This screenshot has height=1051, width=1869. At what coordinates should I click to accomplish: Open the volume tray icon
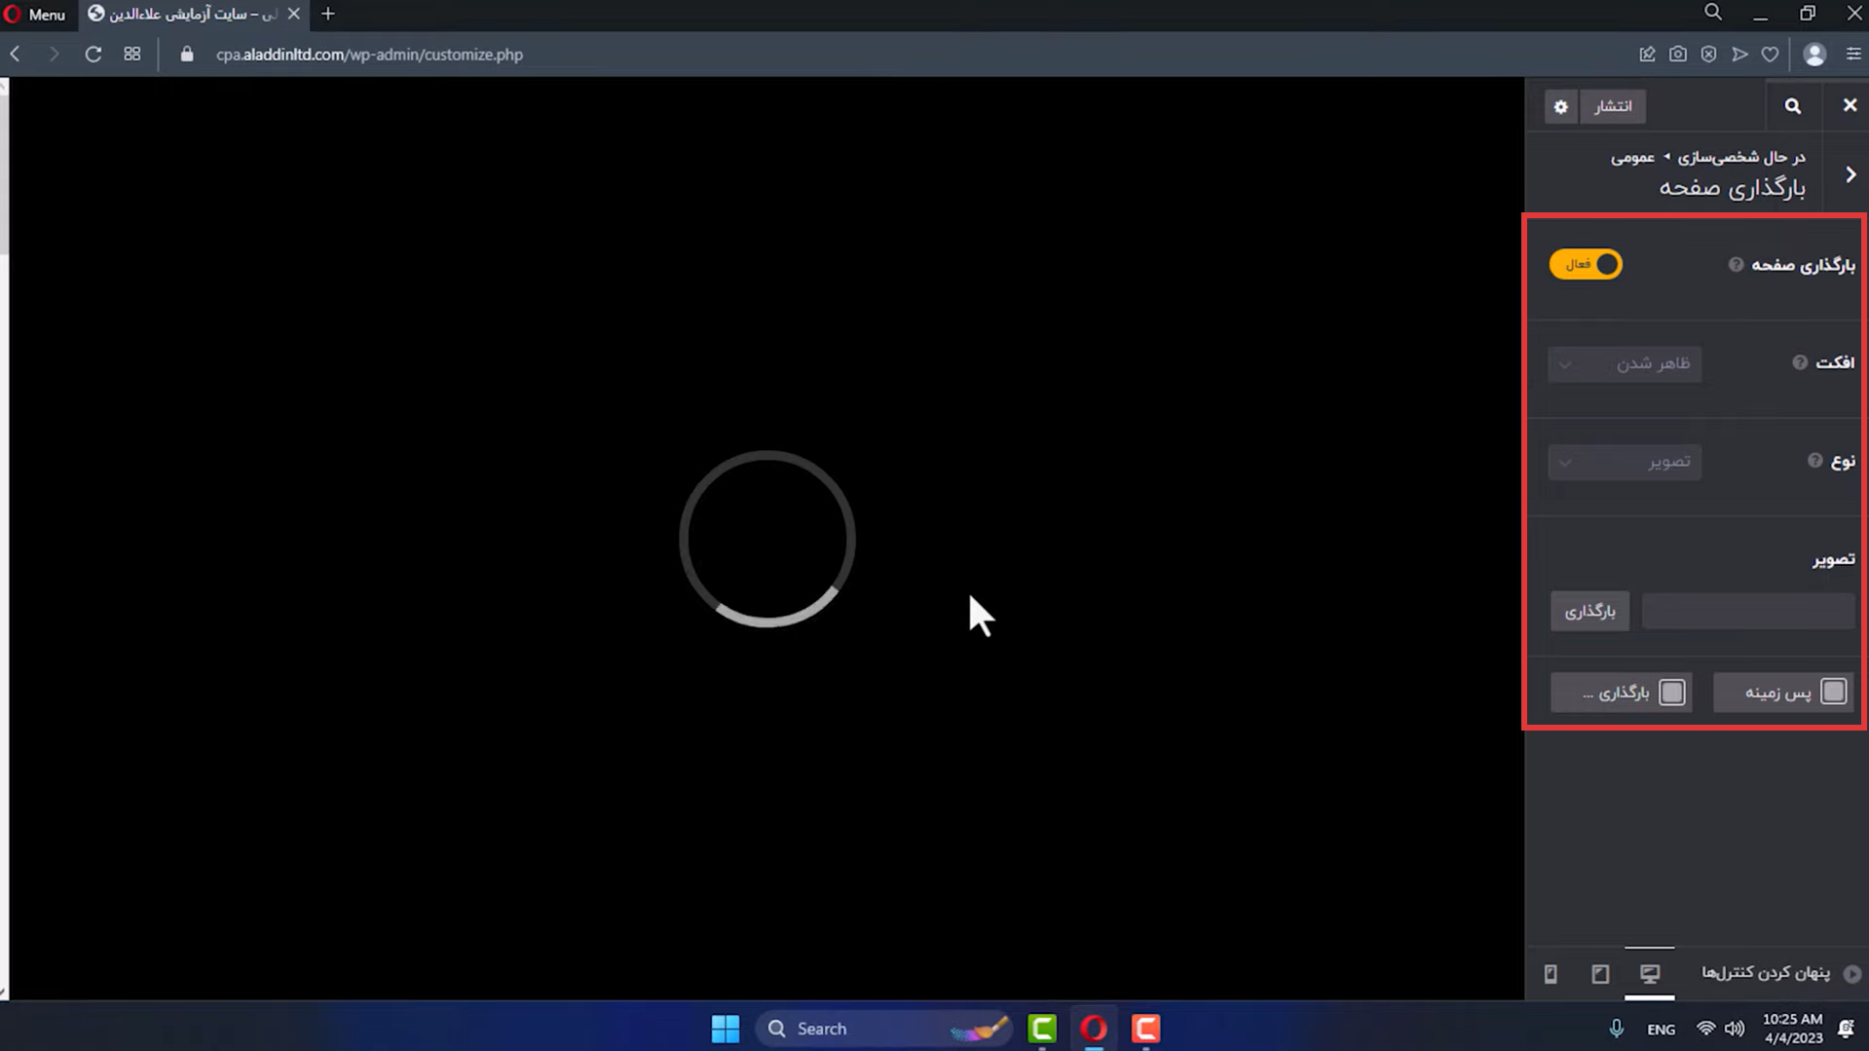coord(1735,1029)
